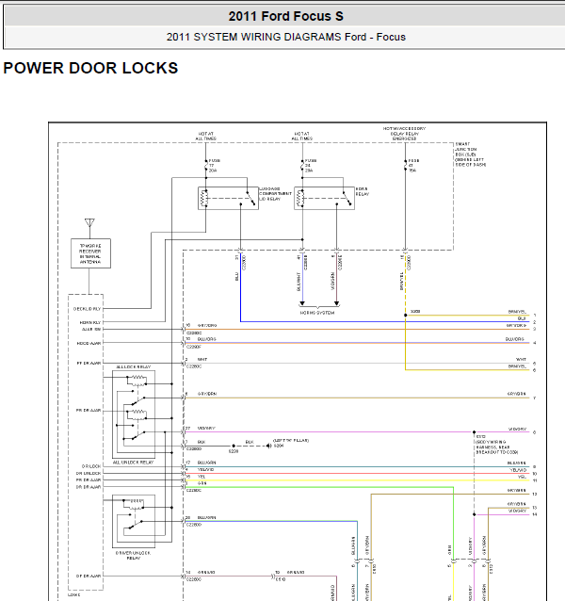Viewport: 565px width, 601px height.
Task: Click the "HORN RLY" terminal label
Action: point(90,323)
